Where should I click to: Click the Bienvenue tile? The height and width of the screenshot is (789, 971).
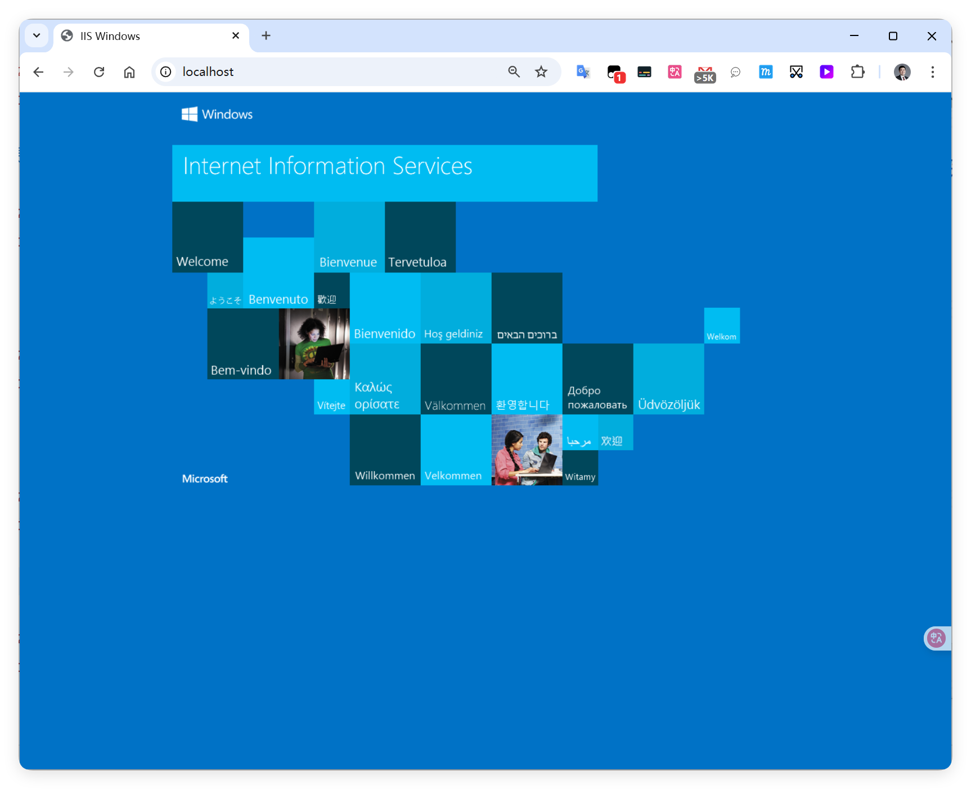[x=349, y=237]
